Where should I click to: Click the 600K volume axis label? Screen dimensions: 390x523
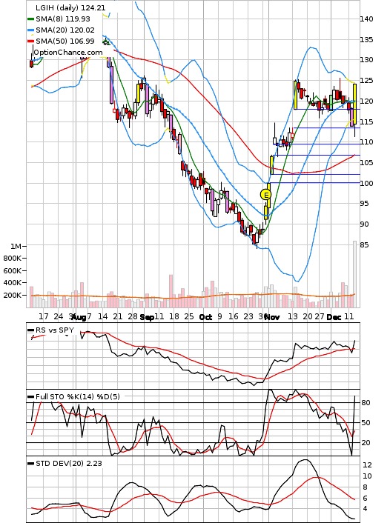point(13,270)
